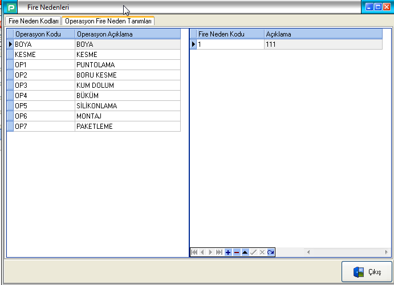The image size is (394, 285).
Task: Click the first record navigator button
Action: coord(194,252)
